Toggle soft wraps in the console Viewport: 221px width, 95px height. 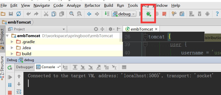(x=19, y=92)
